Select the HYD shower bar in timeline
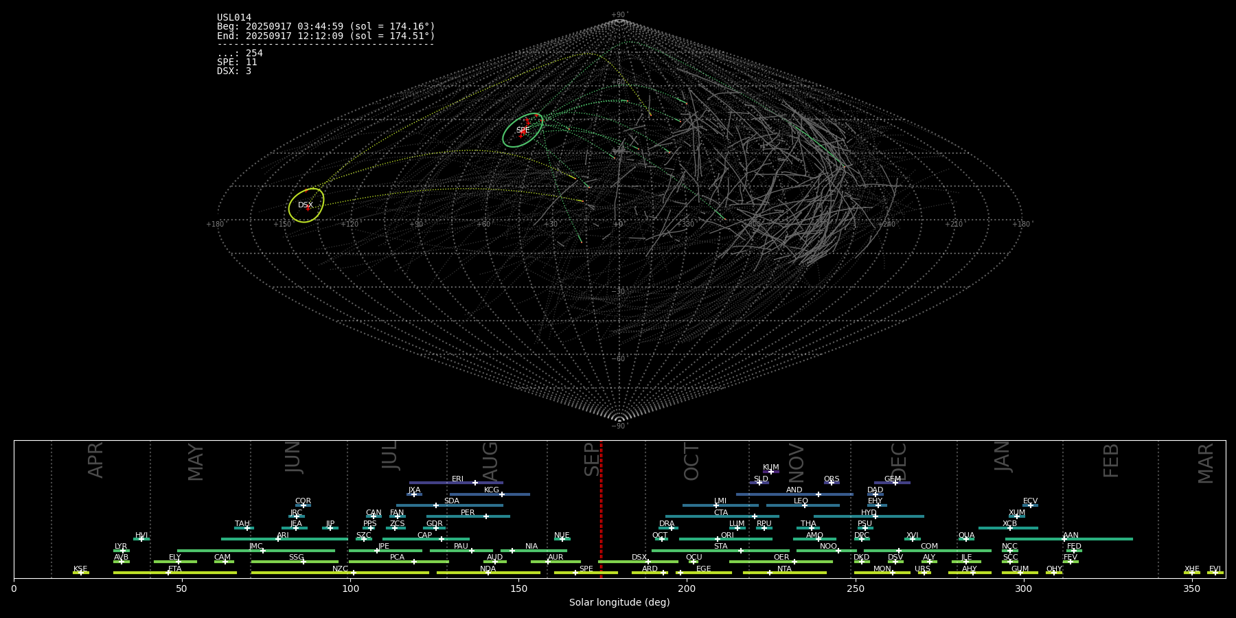Image resolution: width=1236 pixels, height=618 pixels. coord(869,516)
